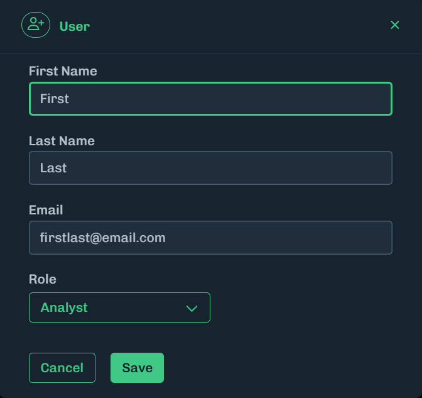
Task: Click the "User" dialog title text
Action: (75, 26)
